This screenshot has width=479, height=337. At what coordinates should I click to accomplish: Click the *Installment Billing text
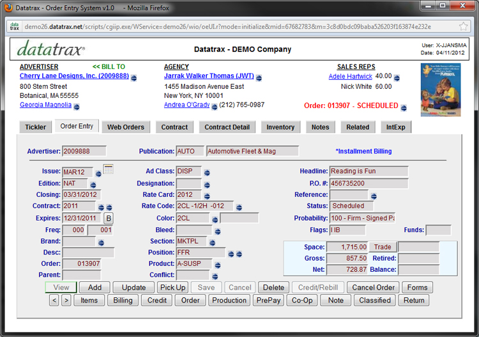(x=363, y=151)
